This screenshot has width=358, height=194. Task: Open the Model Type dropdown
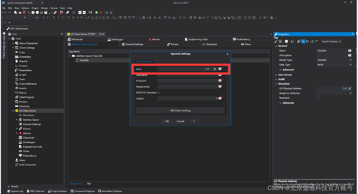350,60
